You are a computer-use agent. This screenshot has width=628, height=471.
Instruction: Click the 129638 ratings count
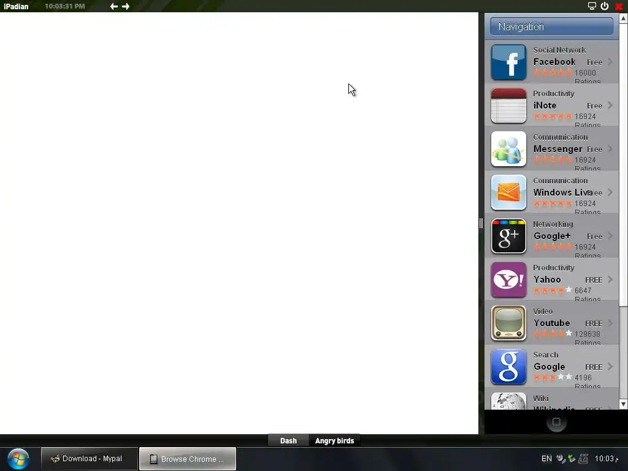(x=587, y=334)
